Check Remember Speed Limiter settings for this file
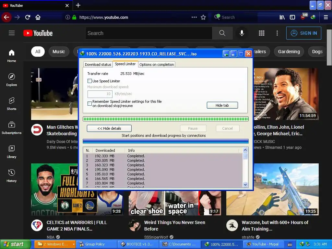 (89, 103)
